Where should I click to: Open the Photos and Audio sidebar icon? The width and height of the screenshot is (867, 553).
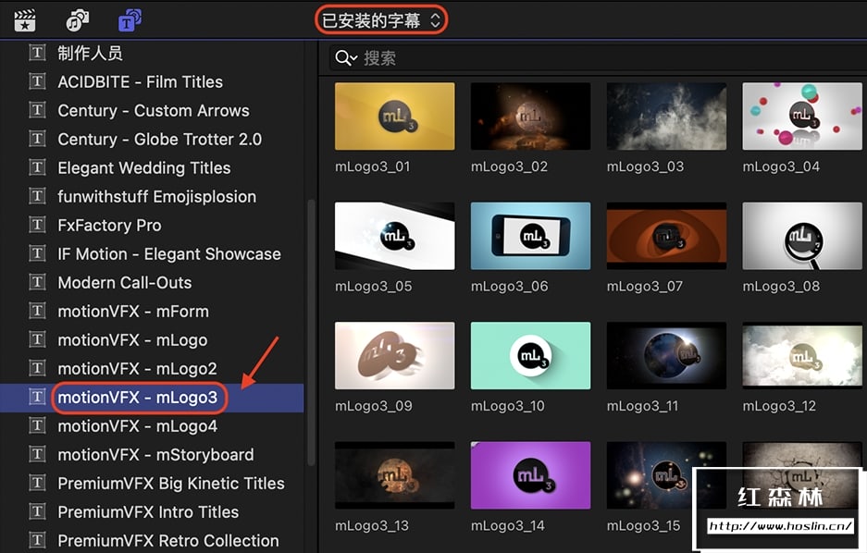click(78, 20)
